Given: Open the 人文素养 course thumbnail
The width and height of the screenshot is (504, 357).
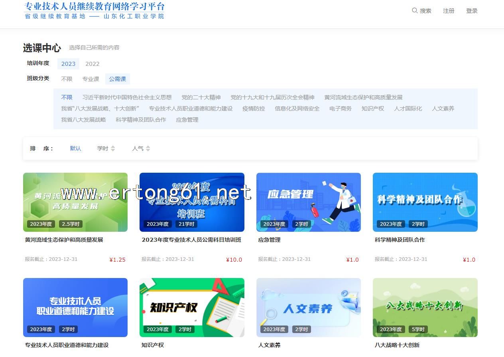Looking at the screenshot, I should tap(308, 307).
